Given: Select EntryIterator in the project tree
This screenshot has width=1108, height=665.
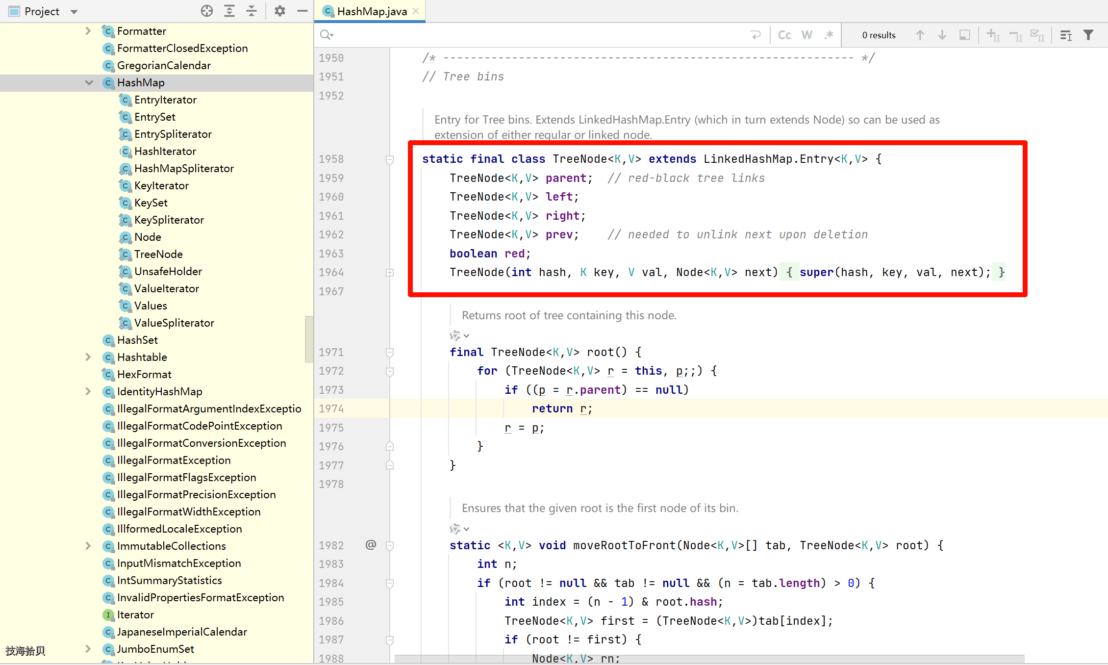Looking at the screenshot, I should pos(165,100).
